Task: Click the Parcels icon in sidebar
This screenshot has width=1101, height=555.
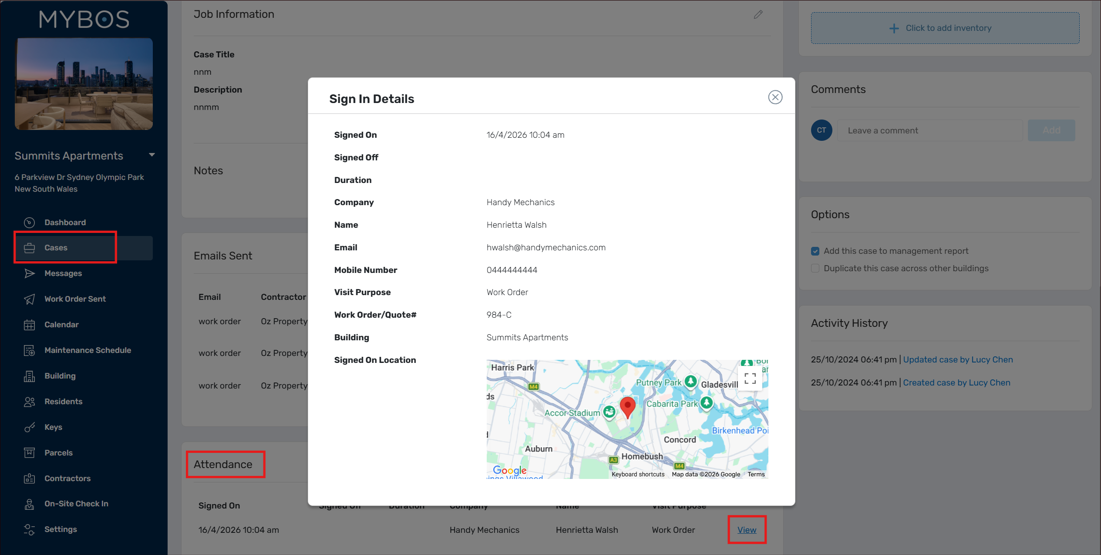Action: 29,453
